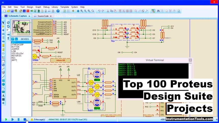Close the Virtual Terminal window
Screen dimensions: 219x123
(x=190, y=60)
